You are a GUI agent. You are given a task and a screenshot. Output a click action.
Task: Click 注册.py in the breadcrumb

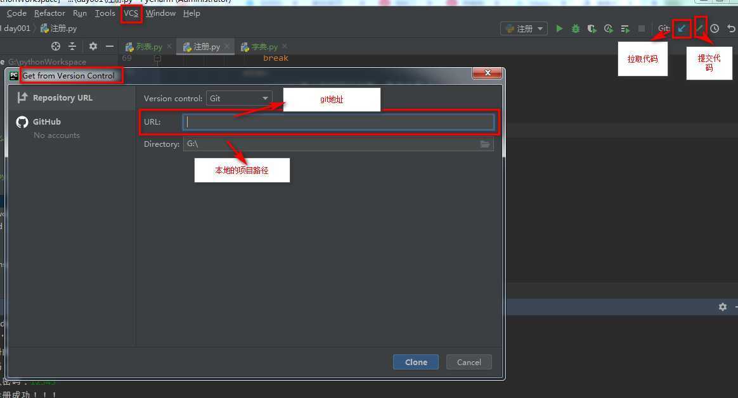coord(59,28)
